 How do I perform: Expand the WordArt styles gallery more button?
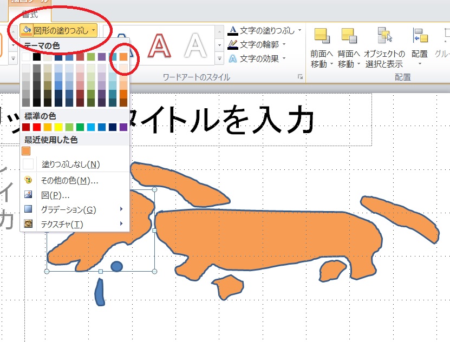(x=219, y=58)
